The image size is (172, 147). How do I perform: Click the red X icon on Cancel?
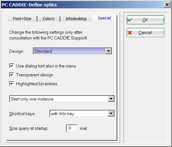tap(130, 33)
